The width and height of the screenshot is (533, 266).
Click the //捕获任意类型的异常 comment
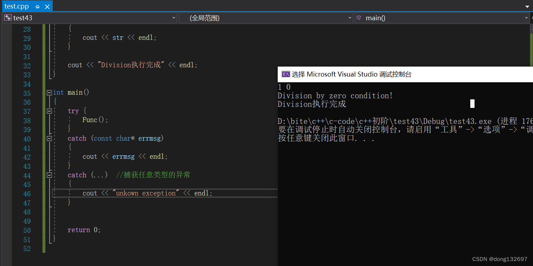153,175
